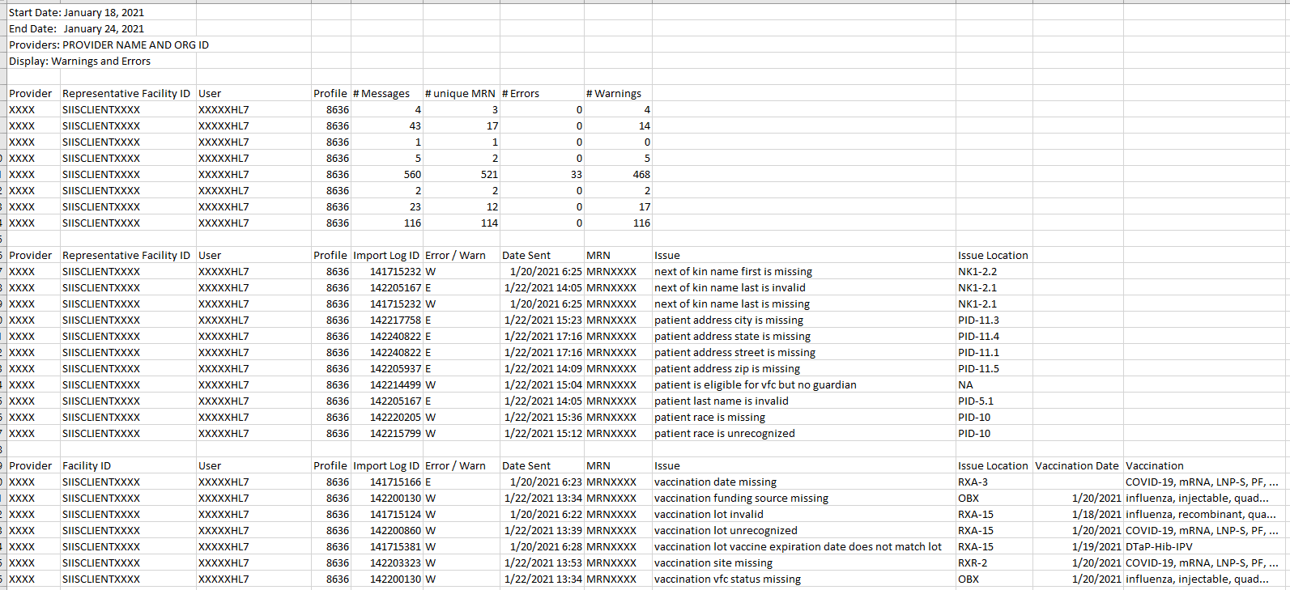This screenshot has width=1290, height=590.
Task: Click issue location cell 'NK1-2.2'
Action: click(x=994, y=272)
